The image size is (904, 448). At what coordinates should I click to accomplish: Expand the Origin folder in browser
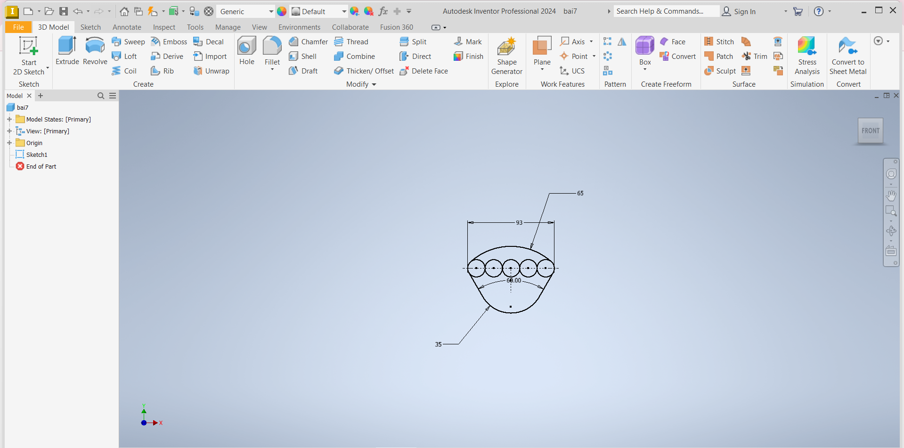coord(9,143)
